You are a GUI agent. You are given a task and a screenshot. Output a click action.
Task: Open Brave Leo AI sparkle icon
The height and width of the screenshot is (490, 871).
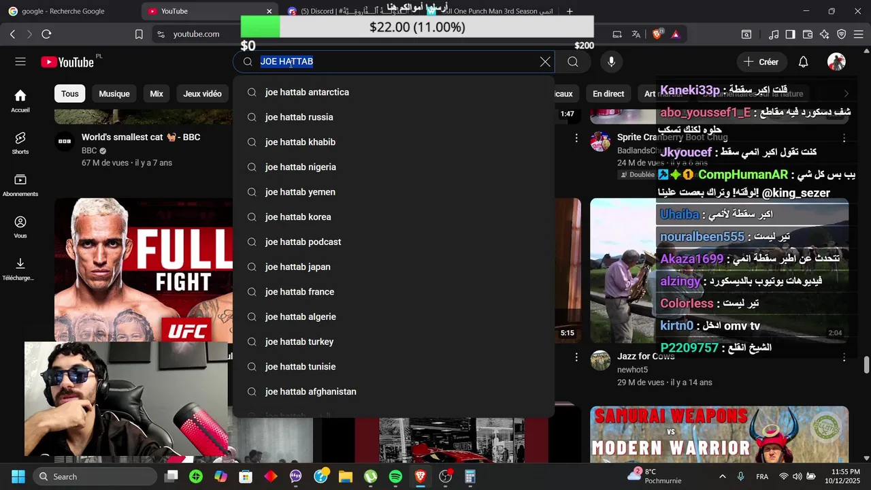pos(824,34)
